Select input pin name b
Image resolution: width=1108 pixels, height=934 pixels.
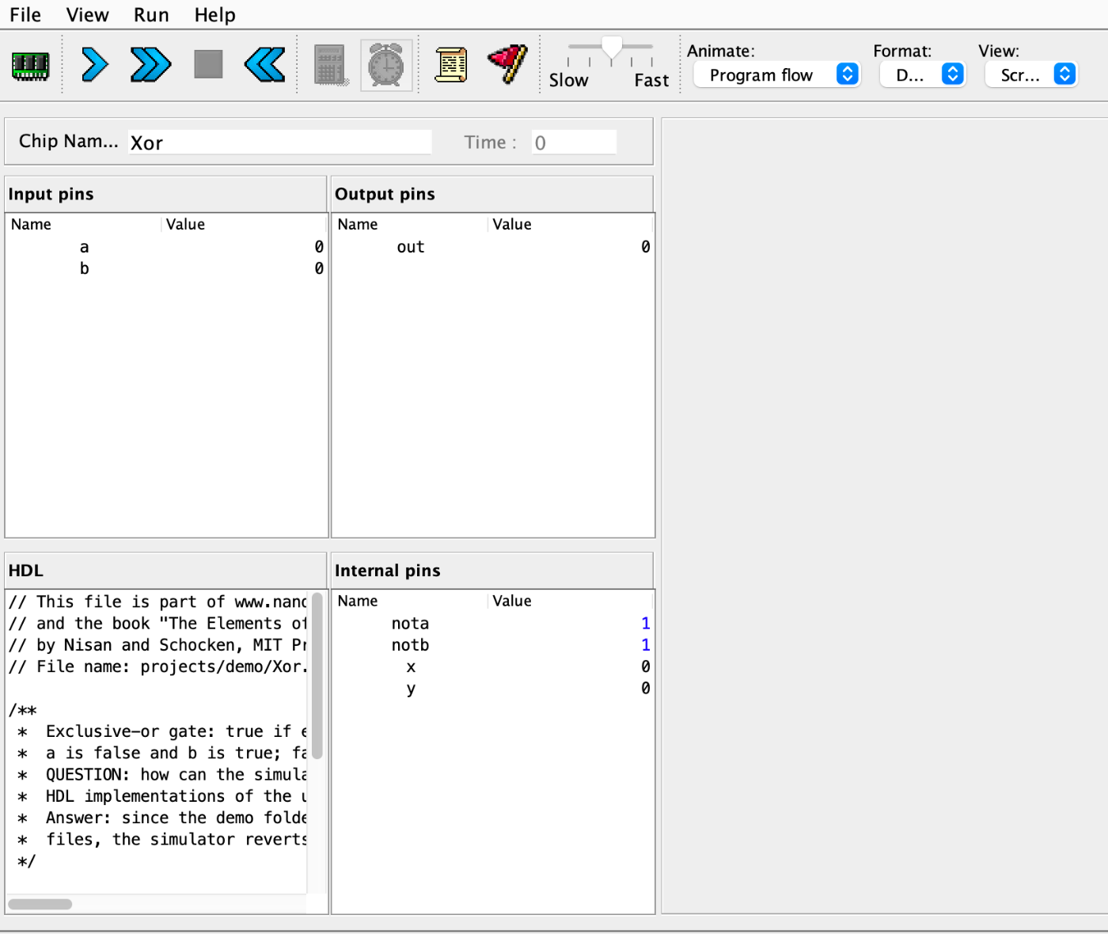(x=84, y=268)
